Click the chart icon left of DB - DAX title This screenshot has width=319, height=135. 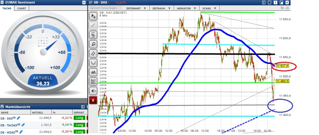[x=91, y=3]
